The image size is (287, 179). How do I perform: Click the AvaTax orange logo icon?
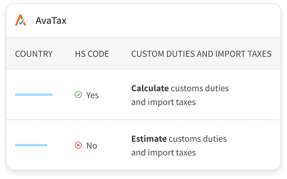point(20,20)
